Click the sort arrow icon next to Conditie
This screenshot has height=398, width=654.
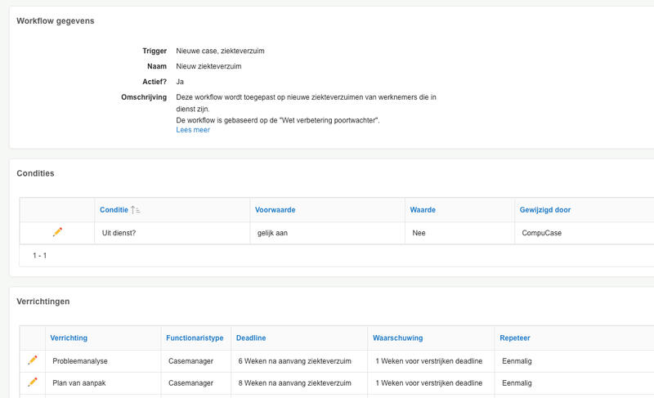pos(136,210)
